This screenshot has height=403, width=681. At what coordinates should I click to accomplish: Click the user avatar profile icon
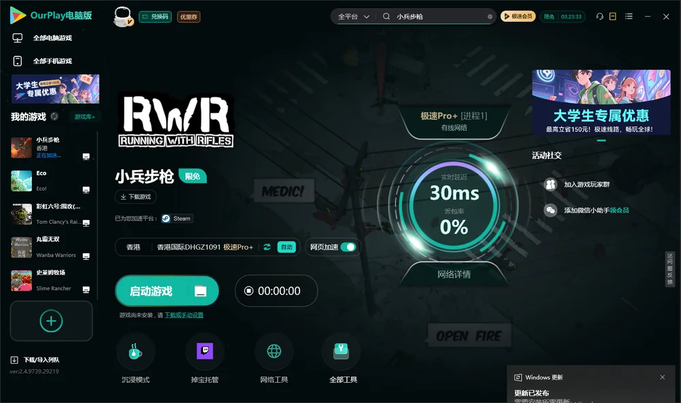click(x=123, y=17)
